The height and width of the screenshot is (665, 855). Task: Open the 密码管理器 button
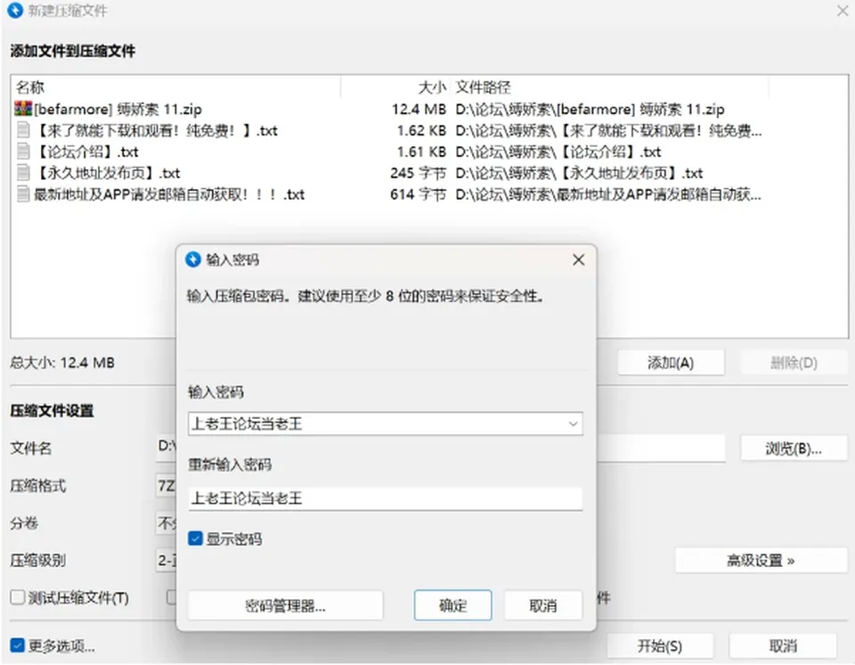pyautogui.click(x=285, y=605)
